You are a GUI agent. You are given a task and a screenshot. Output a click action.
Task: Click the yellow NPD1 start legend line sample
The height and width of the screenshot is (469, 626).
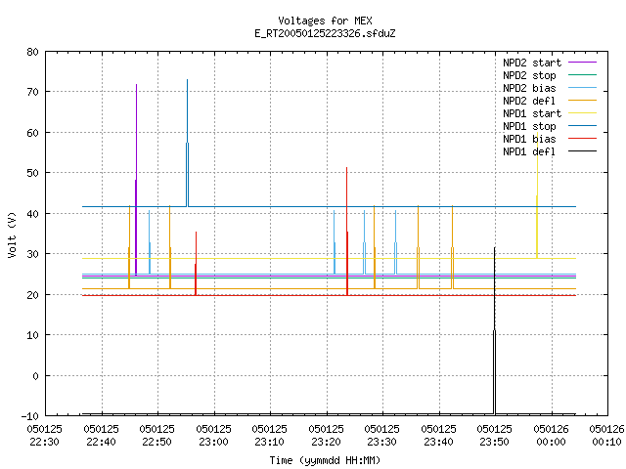[x=583, y=113]
